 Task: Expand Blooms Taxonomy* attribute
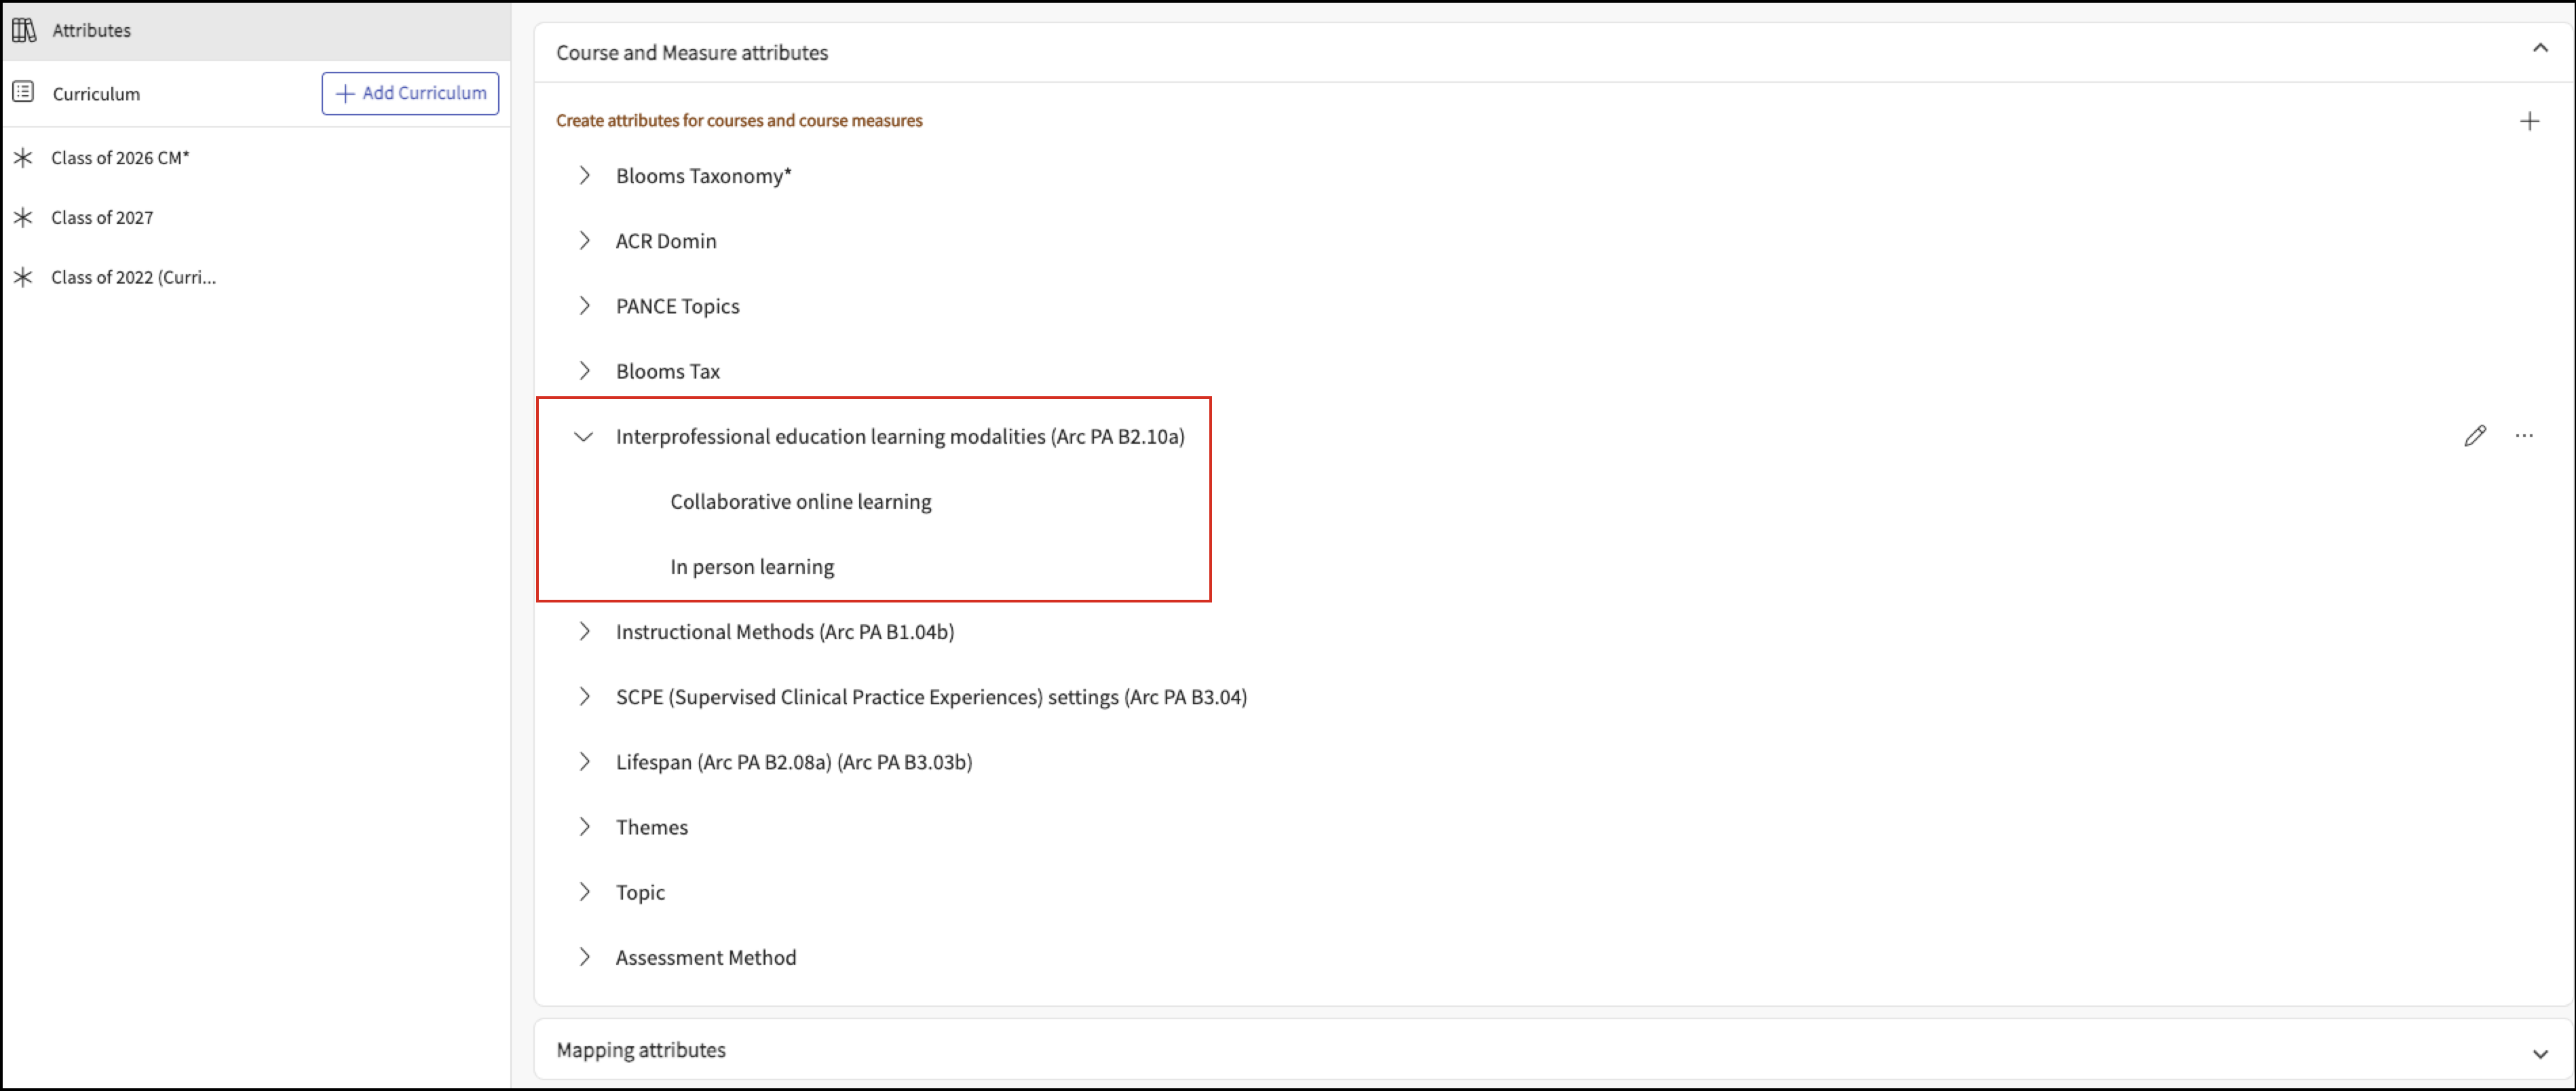(x=584, y=176)
